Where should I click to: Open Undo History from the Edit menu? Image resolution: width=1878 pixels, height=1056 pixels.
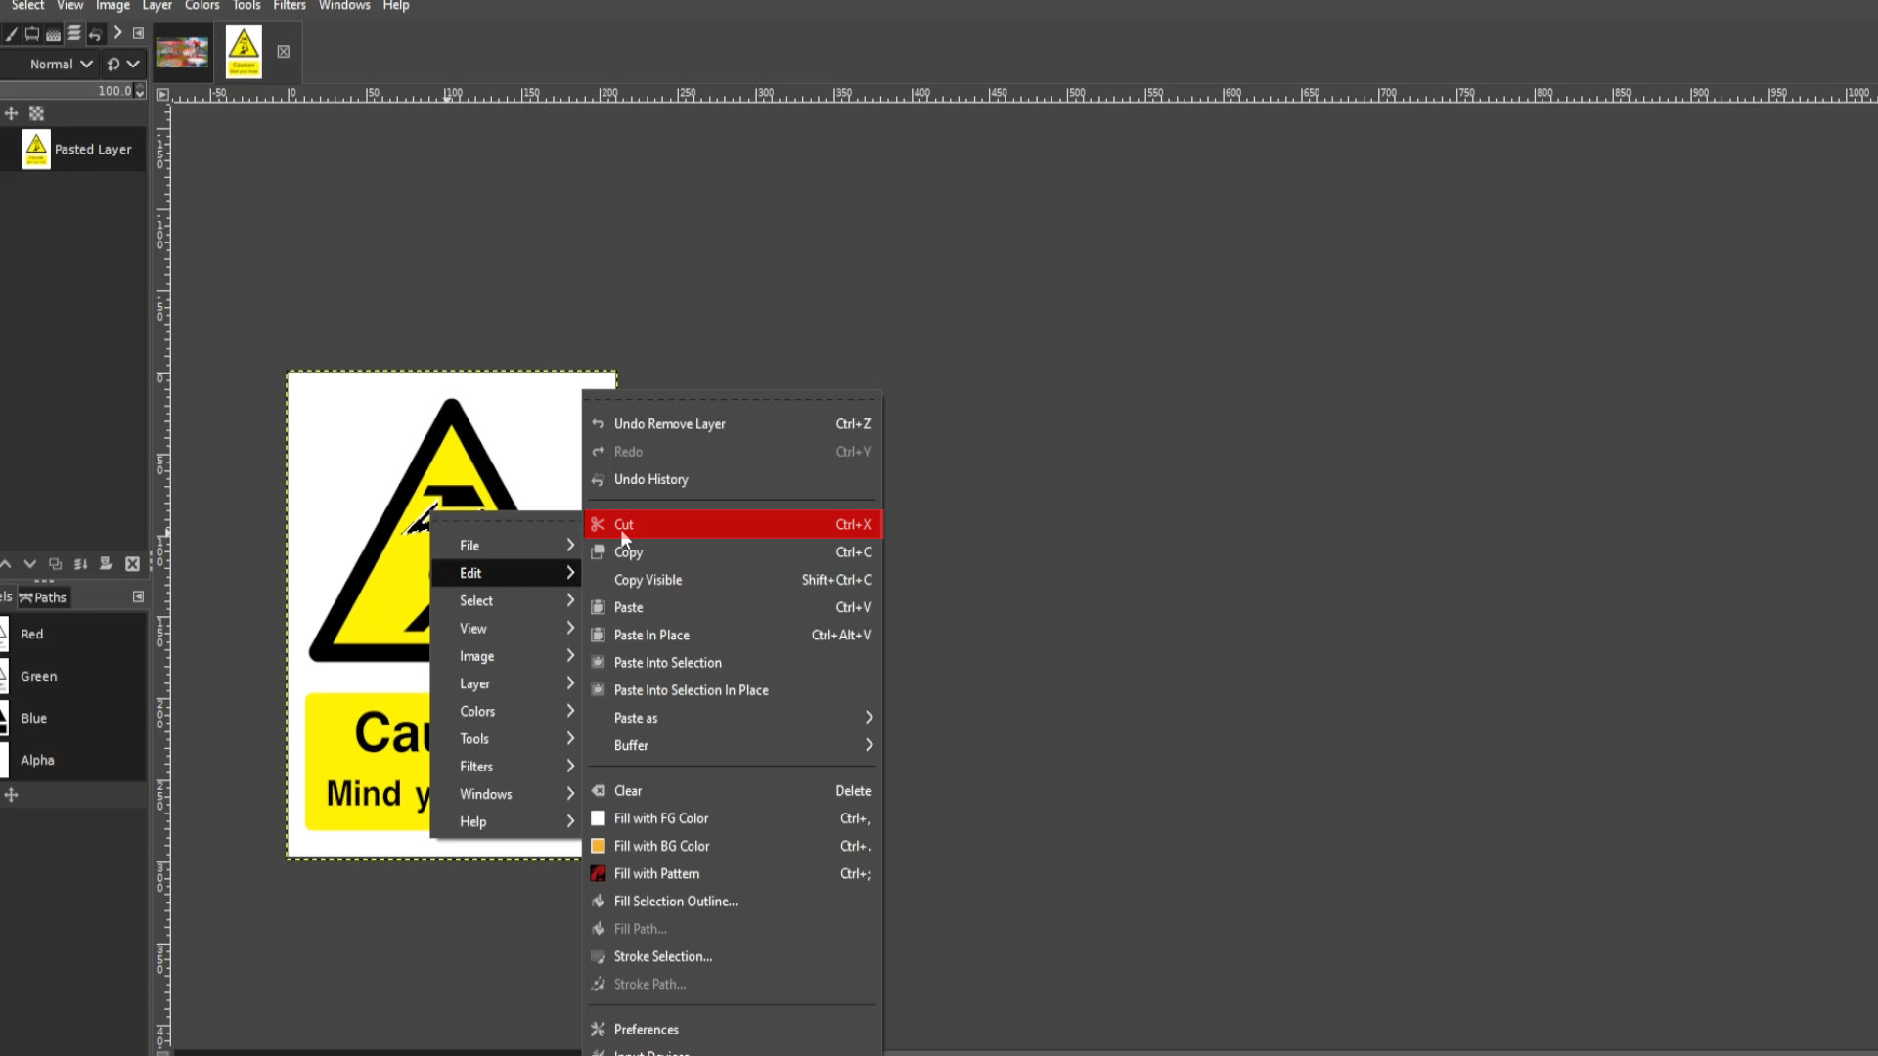(x=733, y=479)
